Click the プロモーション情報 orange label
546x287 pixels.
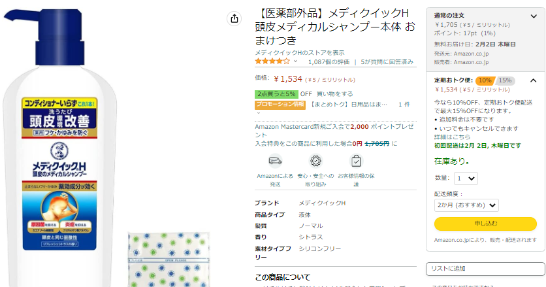280,104
